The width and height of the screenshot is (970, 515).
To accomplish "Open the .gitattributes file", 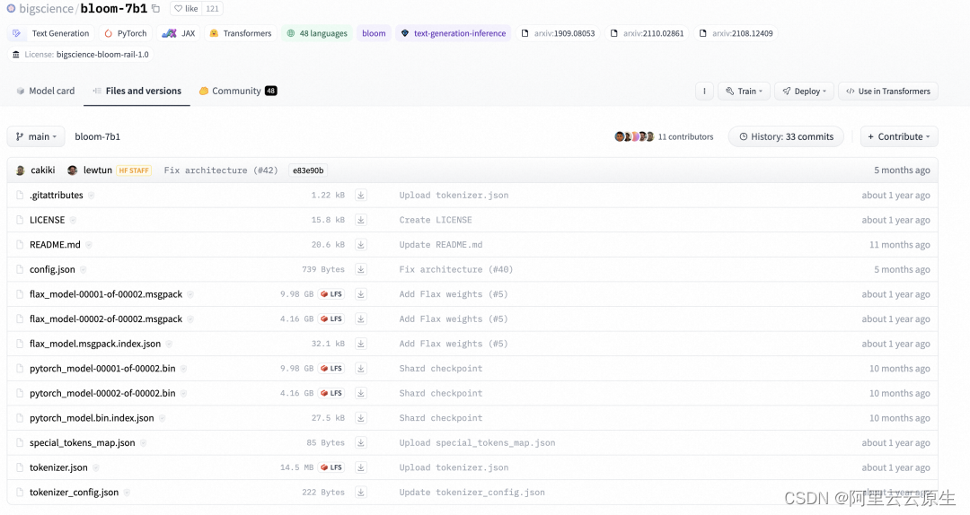I will pyautogui.click(x=57, y=196).
